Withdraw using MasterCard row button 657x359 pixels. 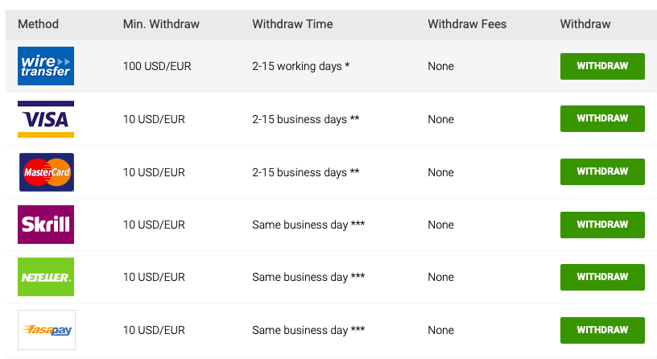coord(602,171)
